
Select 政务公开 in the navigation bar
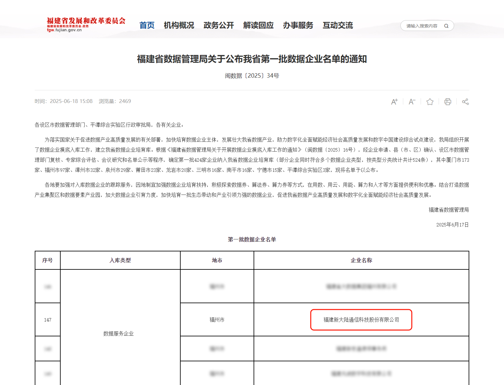(219, 25)
